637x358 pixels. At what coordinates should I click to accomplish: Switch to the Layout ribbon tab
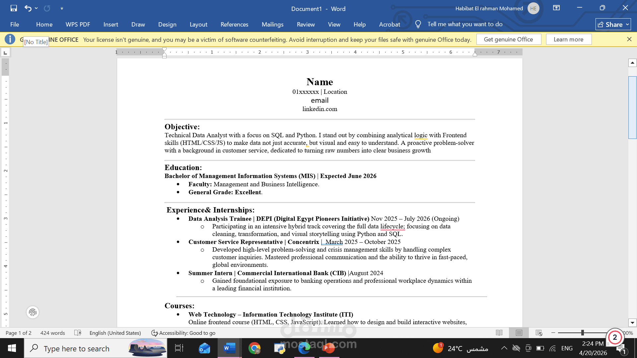(198, 24)
